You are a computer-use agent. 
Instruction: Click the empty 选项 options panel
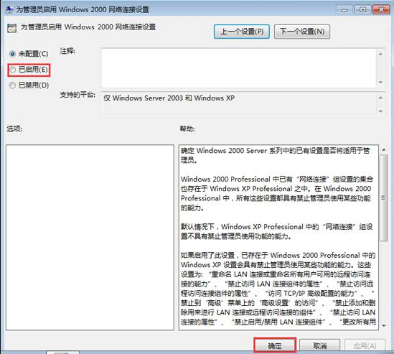coord(90,238)
